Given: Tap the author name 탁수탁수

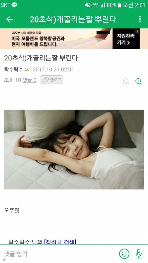Looking at the screenshot, I should [x=14, y=69].
